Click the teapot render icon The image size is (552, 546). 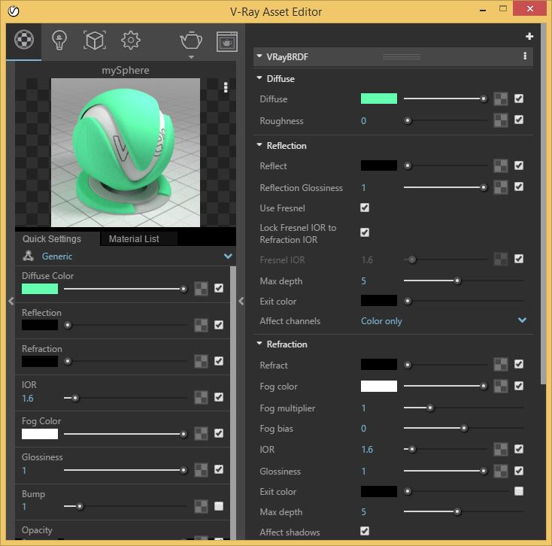click(x=191, y=40)
